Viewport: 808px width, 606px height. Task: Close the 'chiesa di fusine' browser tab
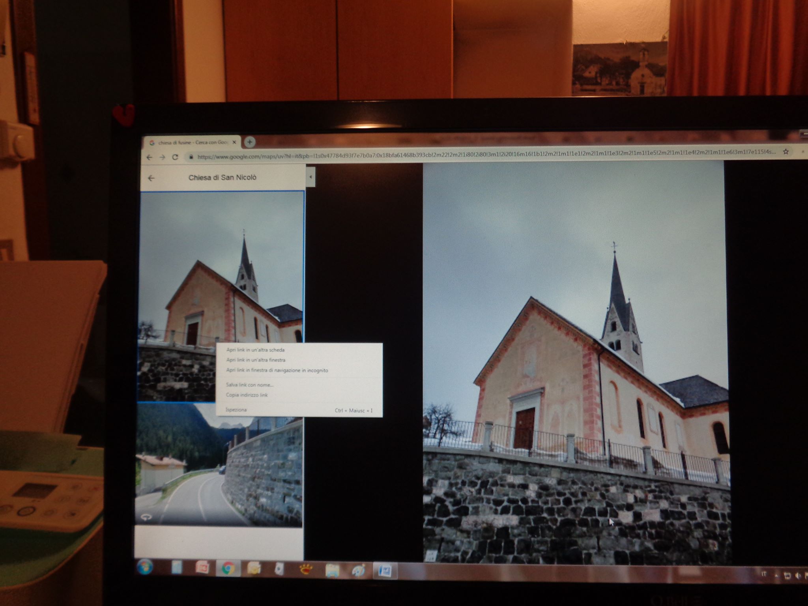pyautogui.click(x=234, y=142)
